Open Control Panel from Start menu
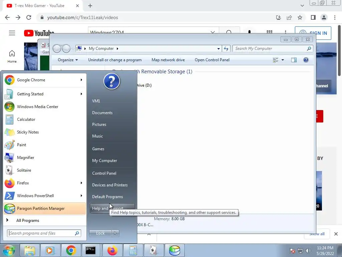Screen dimensions: 342x257 click(112, 173)
